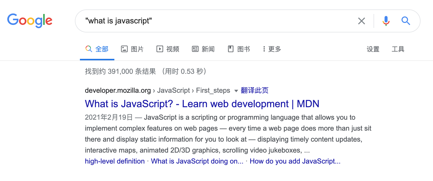Switch to 新闻 (News) tab
This screenshot has height=181, width=433.
(x=203, y=49)
